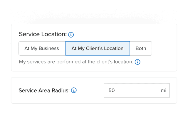Image resolution: width=188 pixels, height=138 pixels.
Task: Click the description text about client's location
Action: [x=76, y=62]
